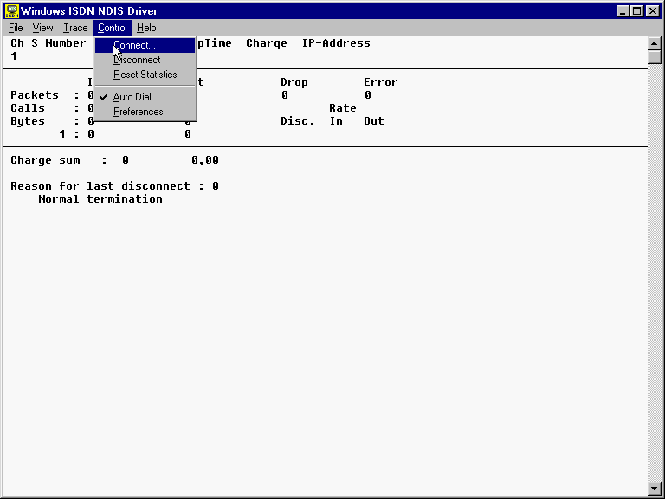Screen dimensions: 665x499
Task: Select Reset Statistics menu entry
Action: click(145, 75)
